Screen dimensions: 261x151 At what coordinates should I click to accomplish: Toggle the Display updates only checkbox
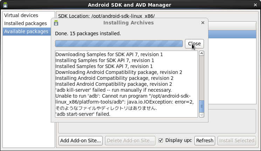point(160,141)
